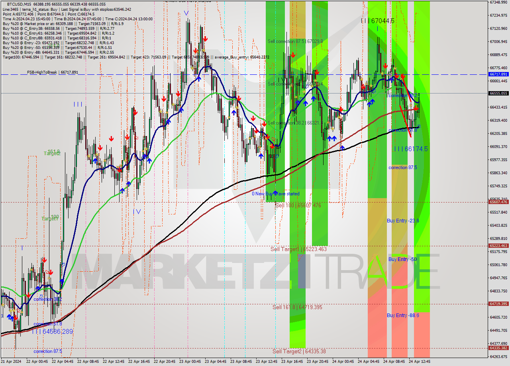This screenshot has height=366, width=510.
Task: Click the 'Sell 100 | 65607.476' label
Action: tap(298, 205)
